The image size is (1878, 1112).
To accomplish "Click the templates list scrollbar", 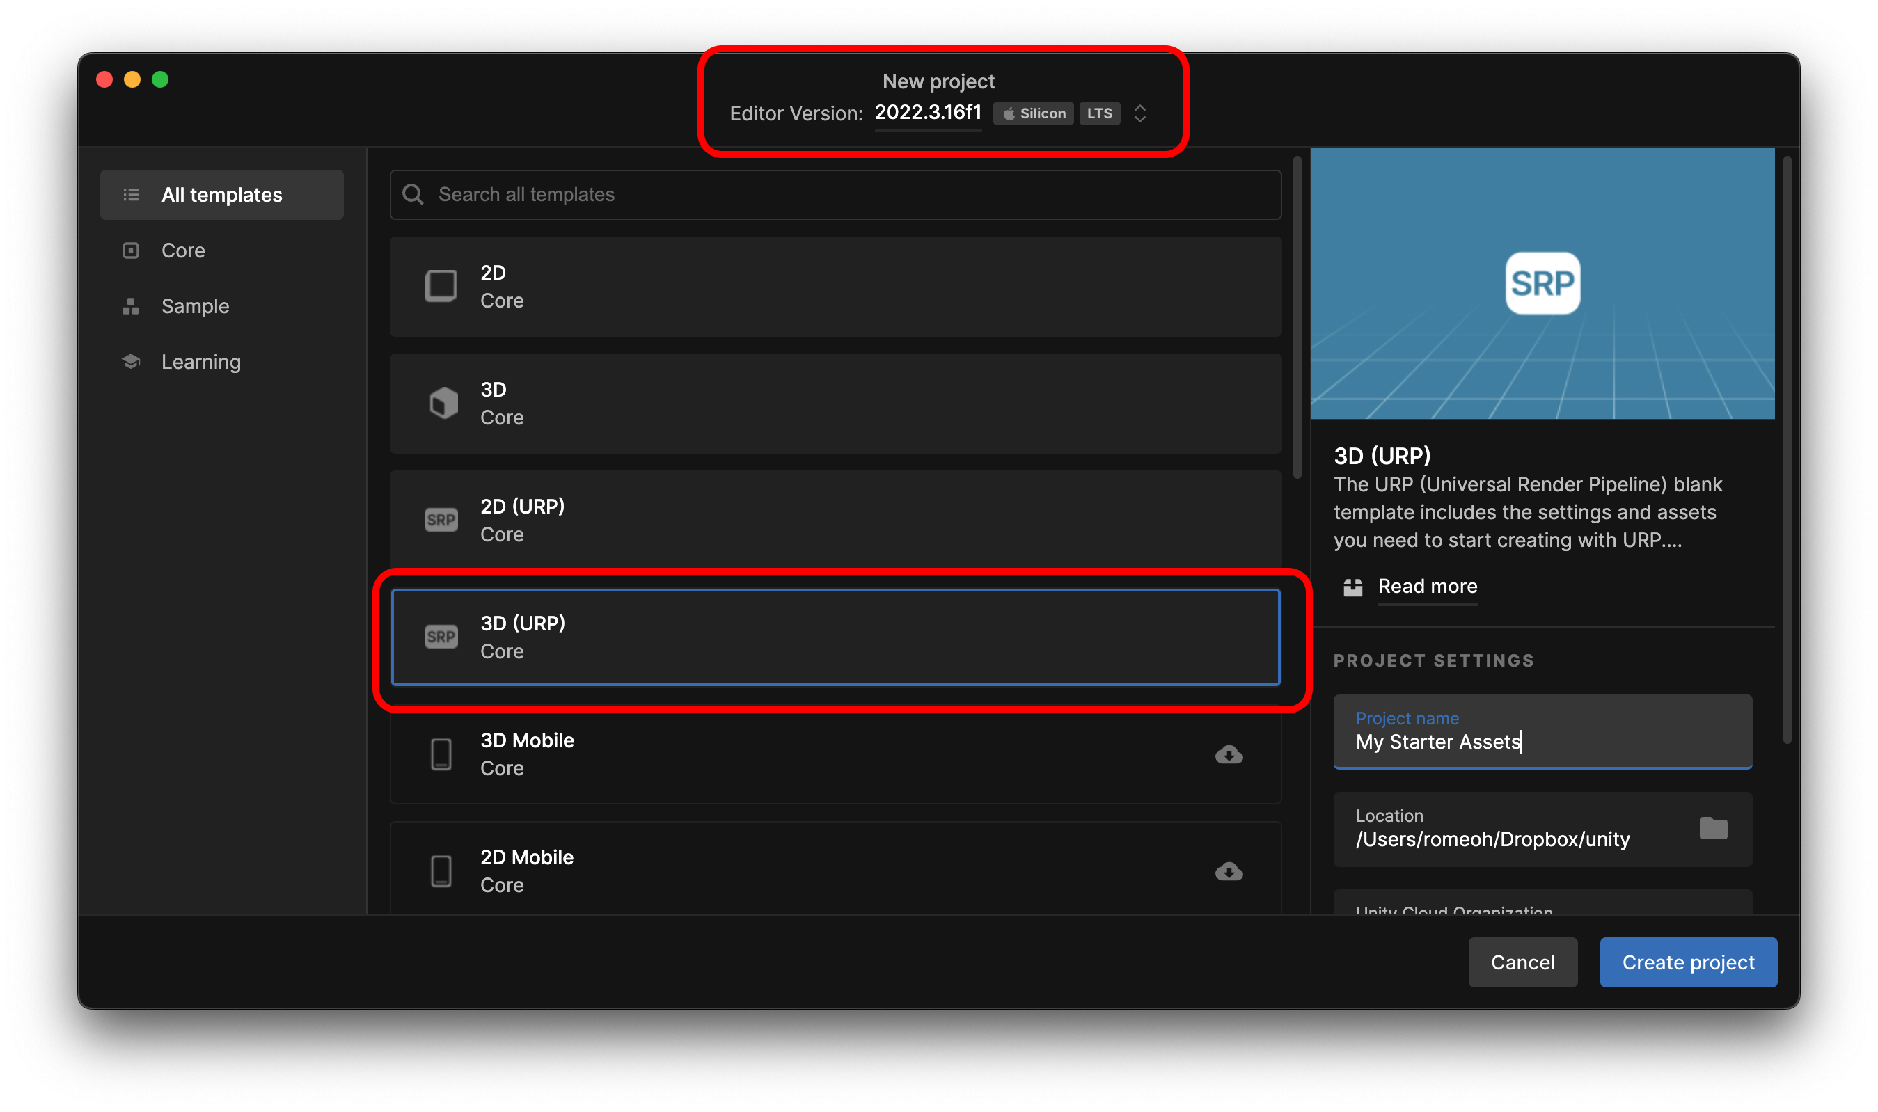I will [1297, 317].
